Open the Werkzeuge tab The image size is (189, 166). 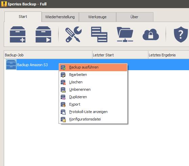coord(98,17)
